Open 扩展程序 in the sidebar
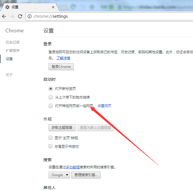193x191 pixels. tap(13, 50)
